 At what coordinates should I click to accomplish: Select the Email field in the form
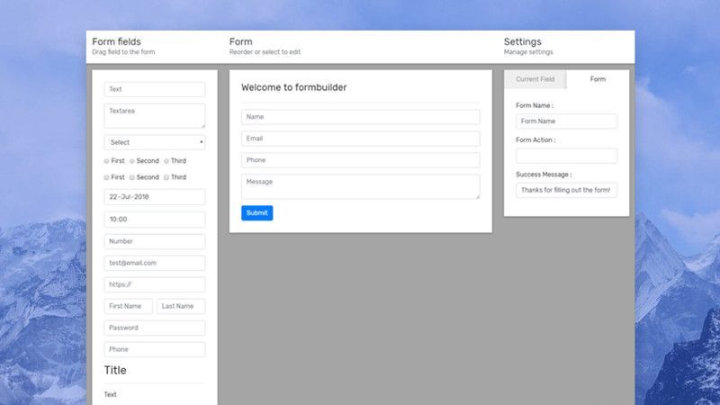click(360, 139)
